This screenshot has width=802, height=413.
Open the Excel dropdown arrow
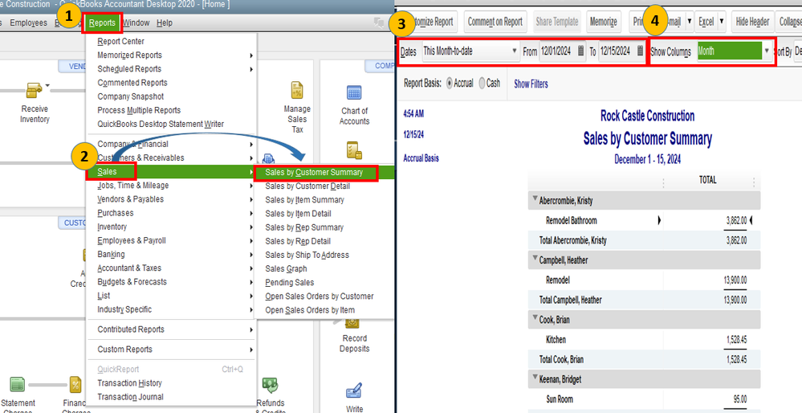[x=722, y=22]
